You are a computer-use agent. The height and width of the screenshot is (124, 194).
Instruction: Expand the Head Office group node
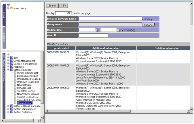pos(8,8)
